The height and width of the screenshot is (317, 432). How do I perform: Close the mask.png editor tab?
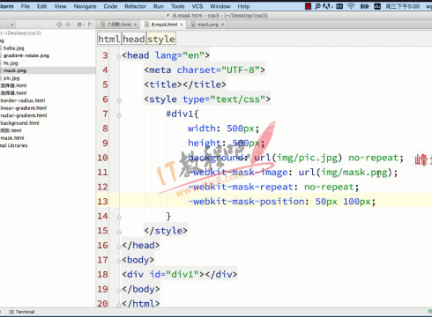tap(222, 25)
